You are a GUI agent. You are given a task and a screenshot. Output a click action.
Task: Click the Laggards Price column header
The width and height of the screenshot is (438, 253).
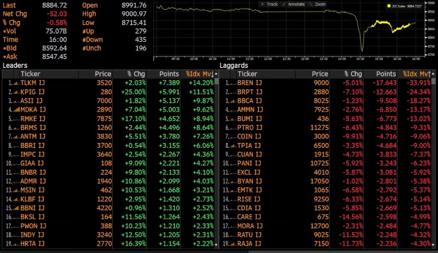[x=320, y=74]
